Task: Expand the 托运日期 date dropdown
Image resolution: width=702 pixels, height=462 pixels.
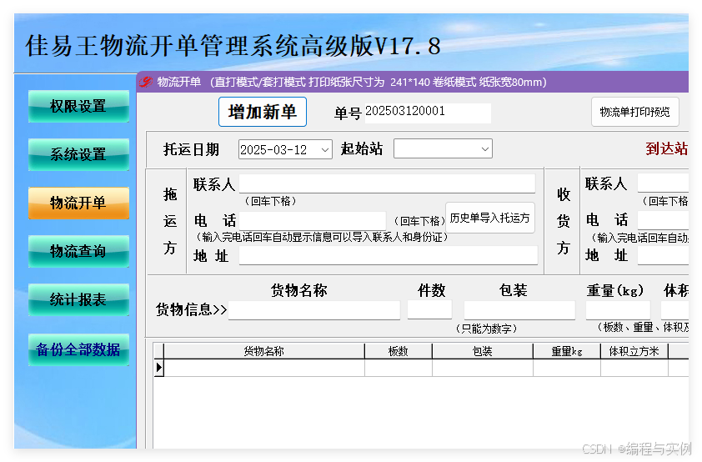Action: click(x=325, y=149)
